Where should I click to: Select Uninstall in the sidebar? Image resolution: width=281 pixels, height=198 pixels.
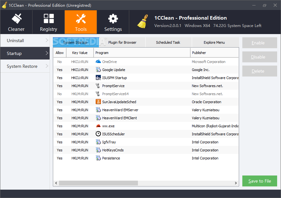coord(25,40)
